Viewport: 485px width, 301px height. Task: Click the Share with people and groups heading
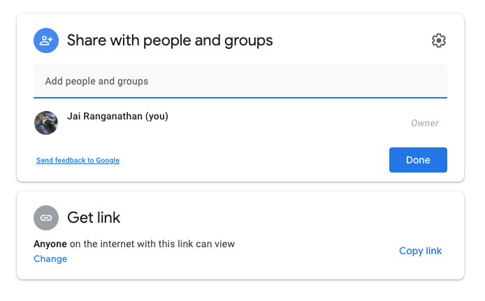170,41
